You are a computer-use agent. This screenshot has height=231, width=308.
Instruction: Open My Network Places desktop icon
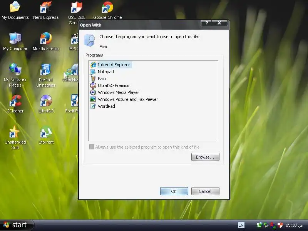(x=15, y=75)
